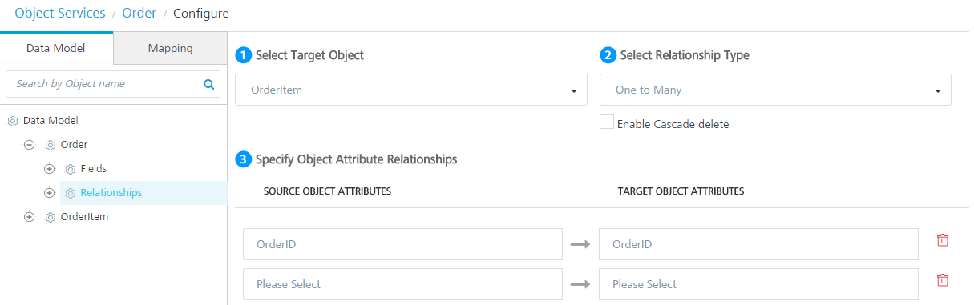Click the gear icon next to Data Model

[x=12, y=121]
